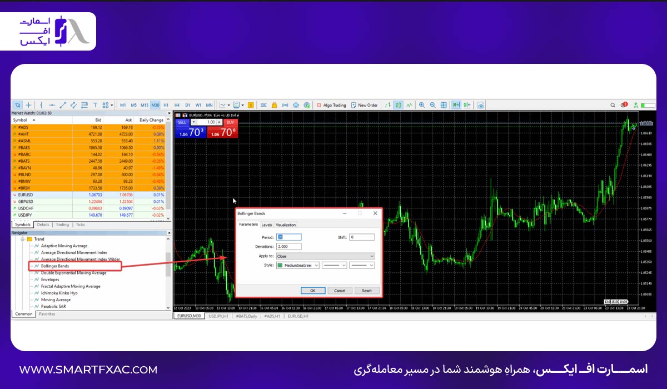Collapse the Trend folder in Navigator

click(x=23, y=239)
